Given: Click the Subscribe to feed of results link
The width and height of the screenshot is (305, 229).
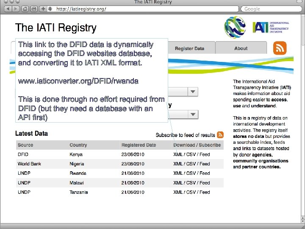Looking at the screenshot, I should (x=185, y=135).
